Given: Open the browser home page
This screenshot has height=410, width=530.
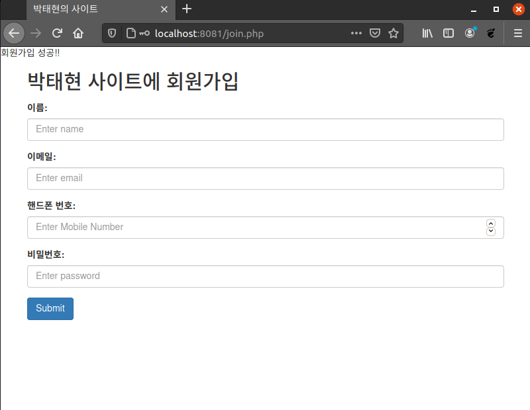Looking at the screenshot, I should click(78, 33).
